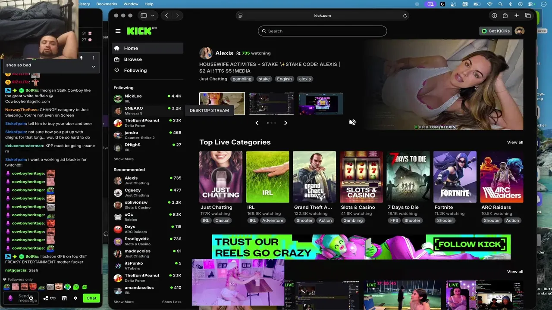Open the ARC Raiders category card
The image size is (552, 310).
[502, 177]
